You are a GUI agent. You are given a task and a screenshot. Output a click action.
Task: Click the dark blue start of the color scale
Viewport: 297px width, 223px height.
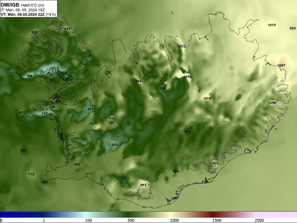click(x=11, y=214)
